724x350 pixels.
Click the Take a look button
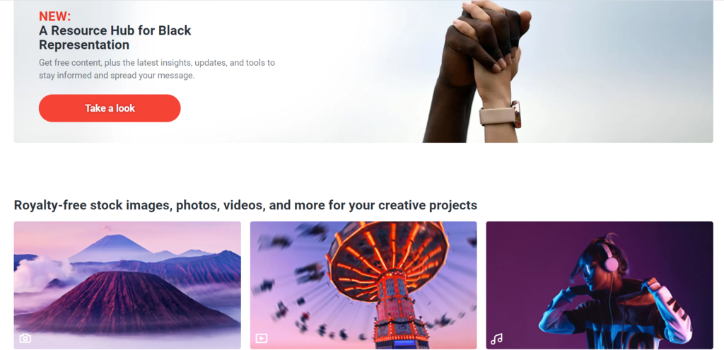coord(110,108)
